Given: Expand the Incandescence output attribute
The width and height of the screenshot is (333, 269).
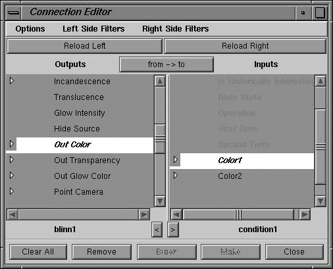Looking at the screenshot, I should tap(12, 81).
